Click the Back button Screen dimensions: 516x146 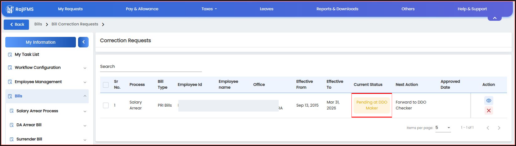click(x=16, y=24)
